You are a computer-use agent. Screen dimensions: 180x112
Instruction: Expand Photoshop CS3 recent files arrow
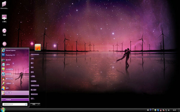pyautogui.click(x=27, y=55)
